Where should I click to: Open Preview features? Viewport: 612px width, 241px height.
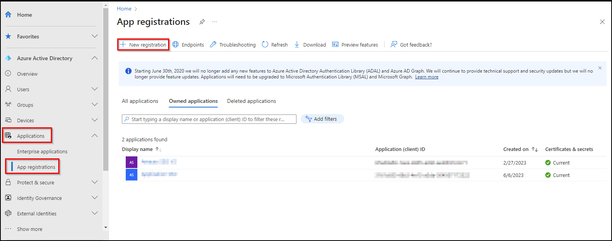point(355,45)
